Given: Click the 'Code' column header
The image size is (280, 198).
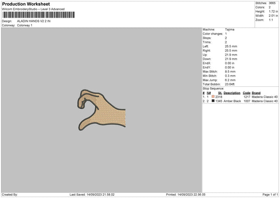Looking at the screenshot, I should click(246, 93).
